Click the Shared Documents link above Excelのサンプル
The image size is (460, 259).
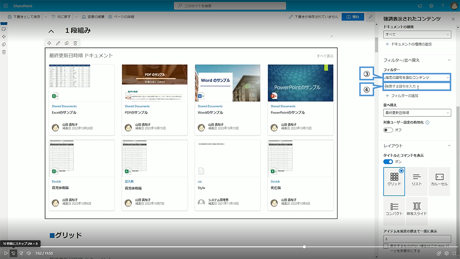pos(64,106)
